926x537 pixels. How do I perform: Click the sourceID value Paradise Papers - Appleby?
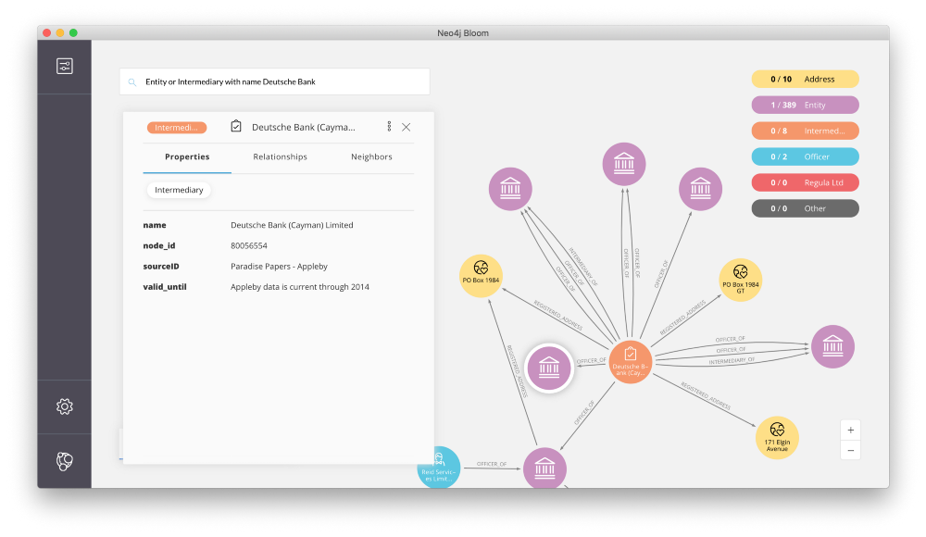pos(279,267)
